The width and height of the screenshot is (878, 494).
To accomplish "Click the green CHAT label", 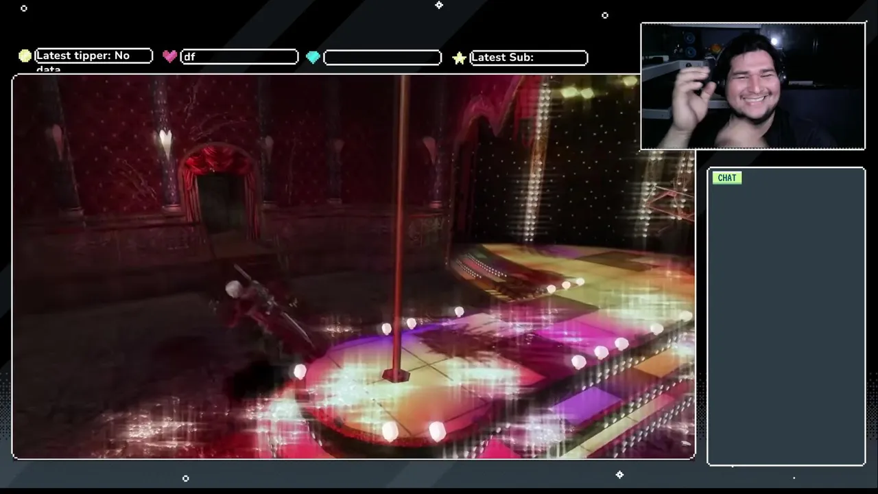I will point(726,178).
